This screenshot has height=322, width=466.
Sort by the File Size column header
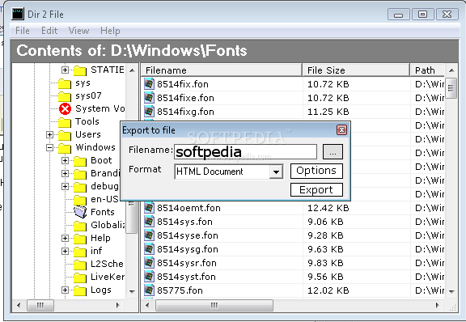click(x=356, y=70)
